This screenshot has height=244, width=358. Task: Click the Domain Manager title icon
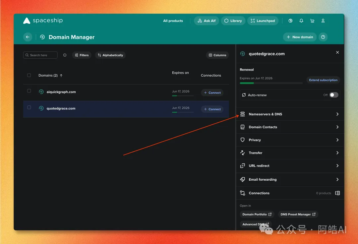pos(42,37)
